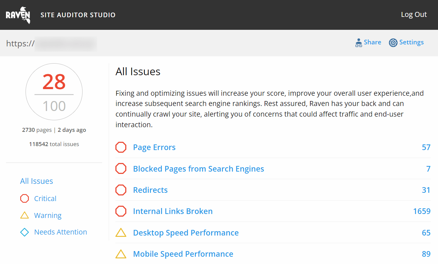This screenshot has height=264, width=438.
Task: Click the Settings gear icon
Action: [393, 43]
